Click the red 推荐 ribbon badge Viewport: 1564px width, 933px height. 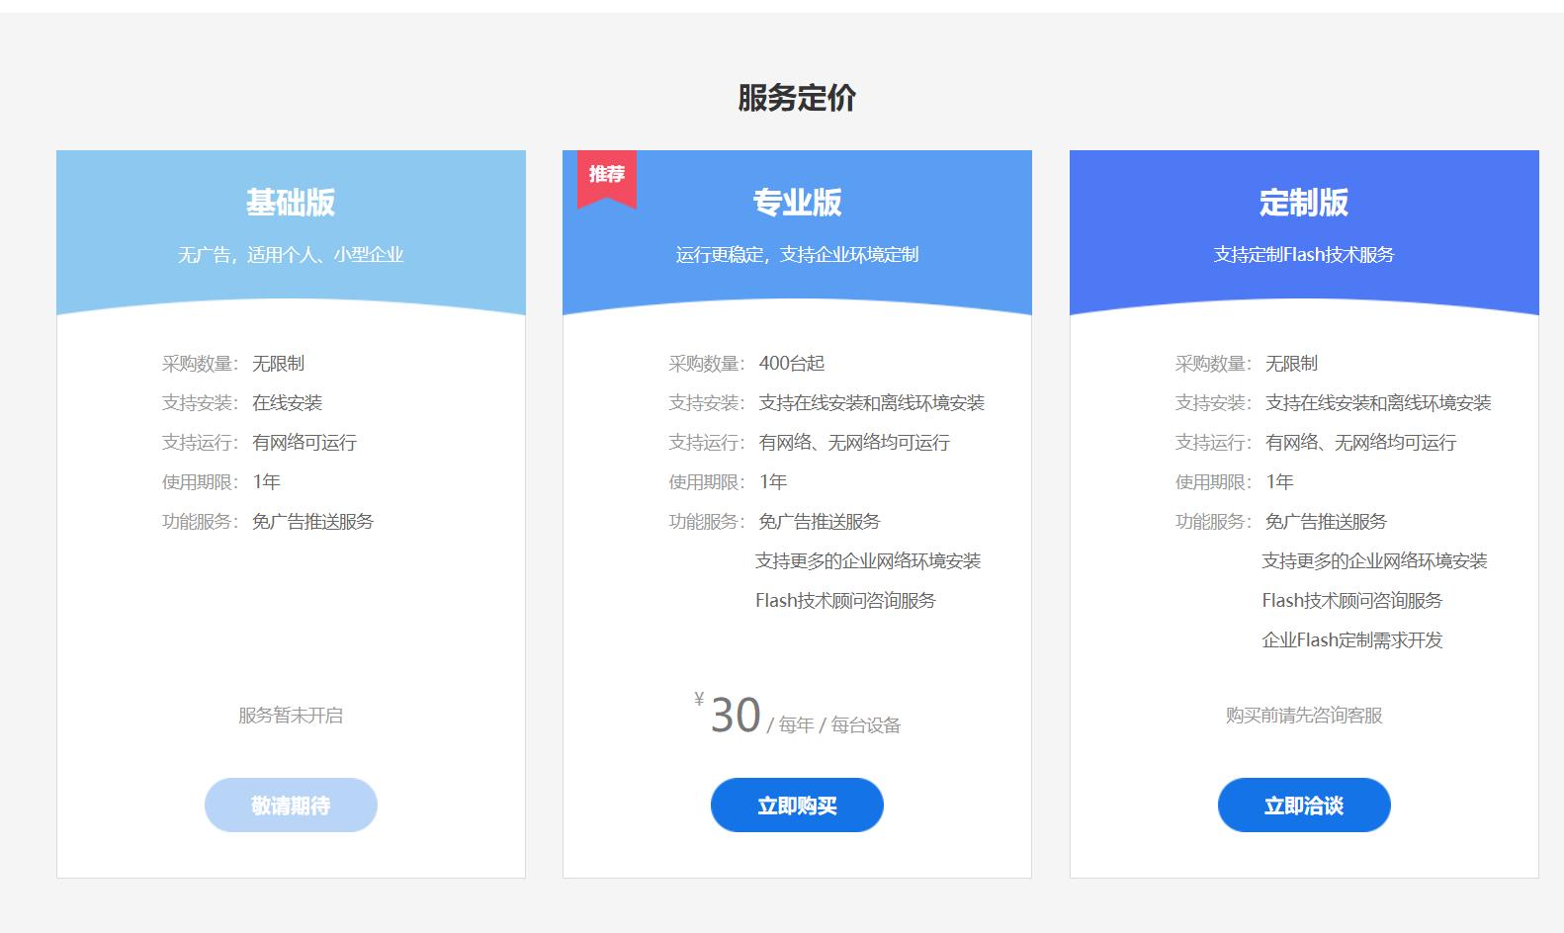pos(607,179)
